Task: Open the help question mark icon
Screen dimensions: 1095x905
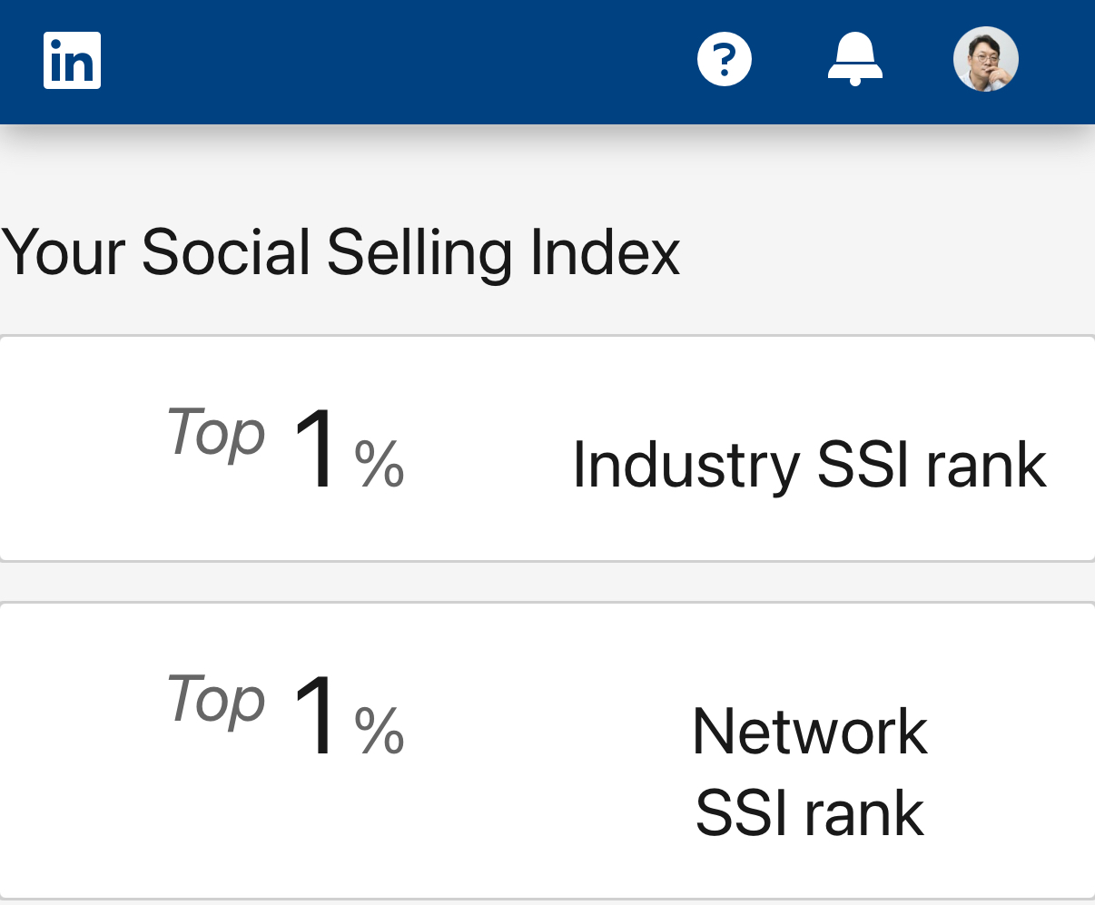Action: tap(725, 60)
